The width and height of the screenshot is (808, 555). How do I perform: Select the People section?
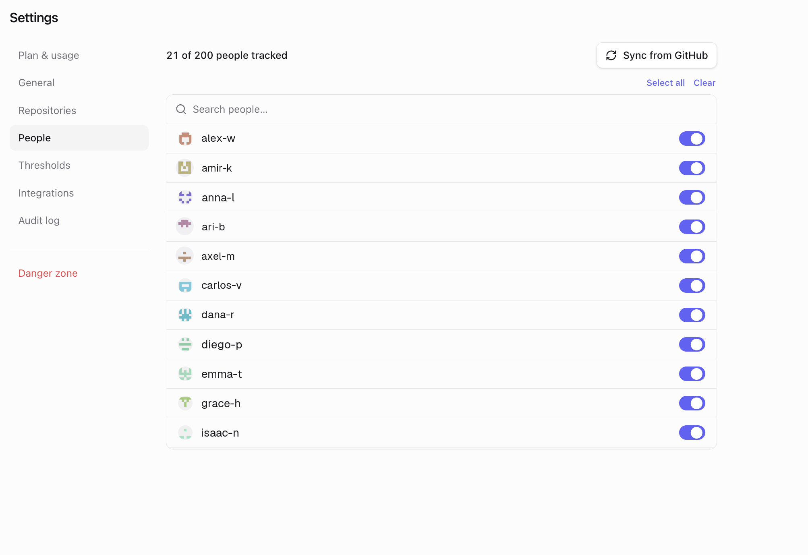point(79,138)
